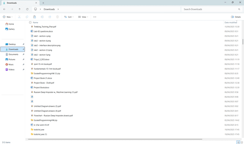The width and height of the screenshot is (244, 144).
Task: Open the View dropdown menu
Action: click(x=83, y=17)
